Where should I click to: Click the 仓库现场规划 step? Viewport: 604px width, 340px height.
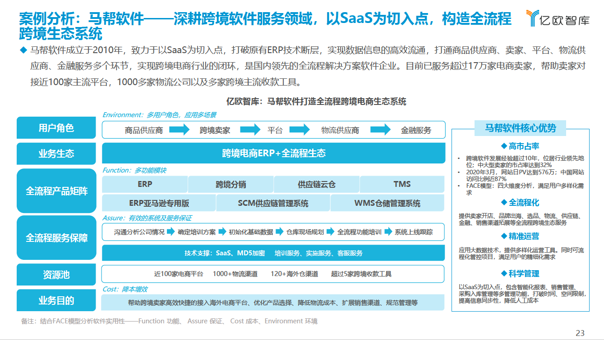coord(305,232)
